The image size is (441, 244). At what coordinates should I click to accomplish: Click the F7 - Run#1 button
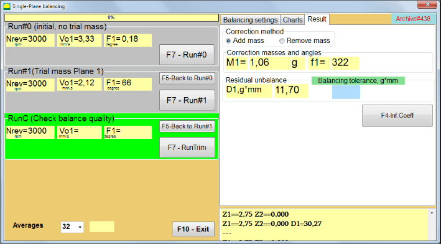[x=187, y=100]
